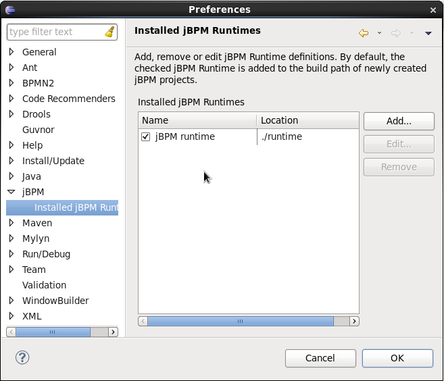
Task: Expand the Drools preferences node
Action: (x=11, y=114)
